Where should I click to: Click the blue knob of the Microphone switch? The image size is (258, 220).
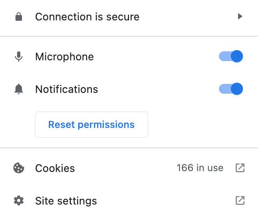[237, 56]
